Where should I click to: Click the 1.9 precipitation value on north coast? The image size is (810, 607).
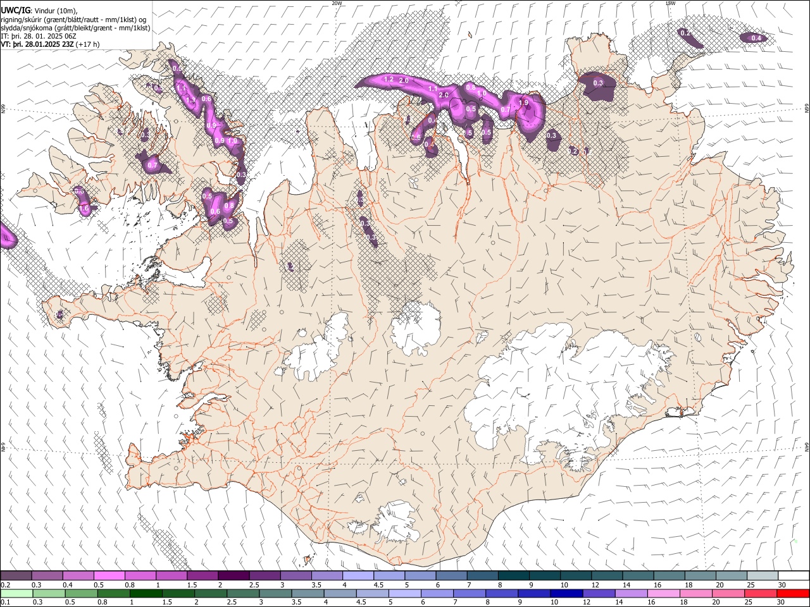(523, 103)
